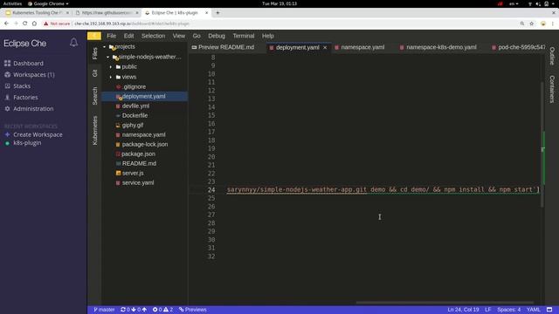Click the browser reload button
This screenshot has width=559, height=314.
click(x=25, y=24)
